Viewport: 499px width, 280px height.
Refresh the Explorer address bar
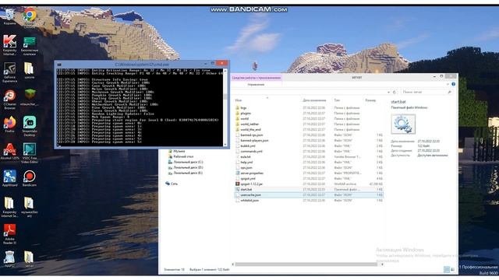395,92
